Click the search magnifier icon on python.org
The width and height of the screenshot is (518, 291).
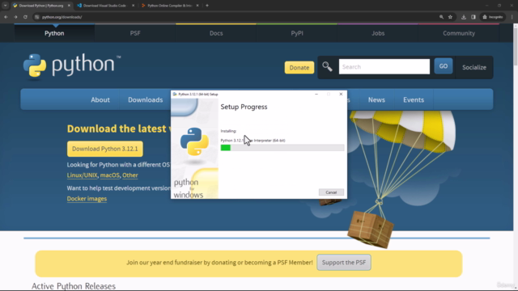[327, 66]
